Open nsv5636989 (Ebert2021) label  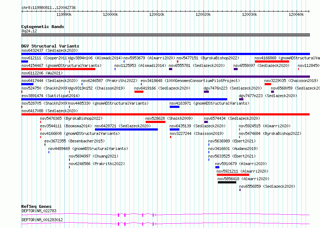(232, 141)
